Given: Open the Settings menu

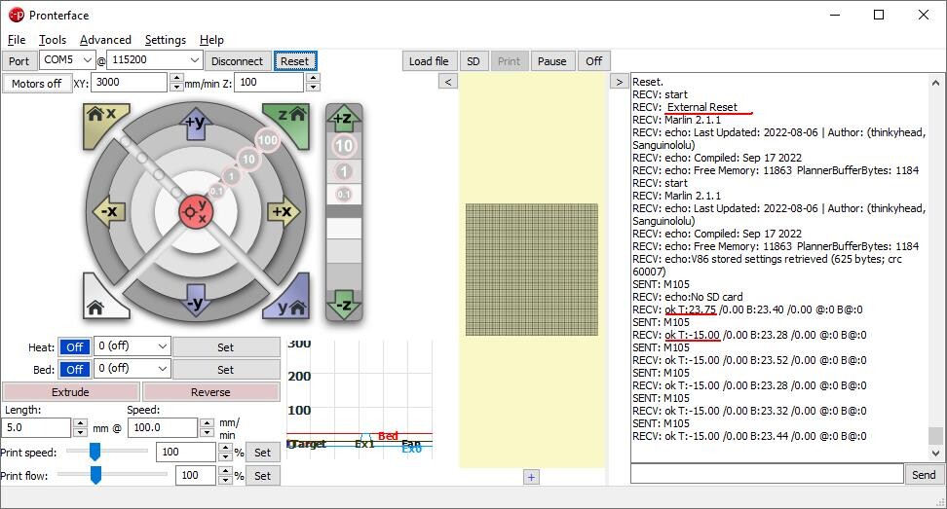Looking at the screenshot, I should 165,40.
